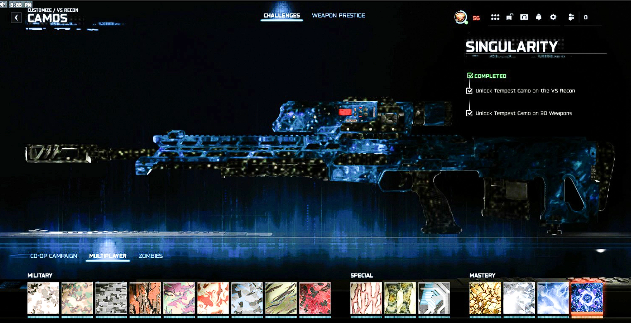Click the checkbox for Tempest on 30 Weapons
This screenshot has width=631, height=323.
click(469, 113)
